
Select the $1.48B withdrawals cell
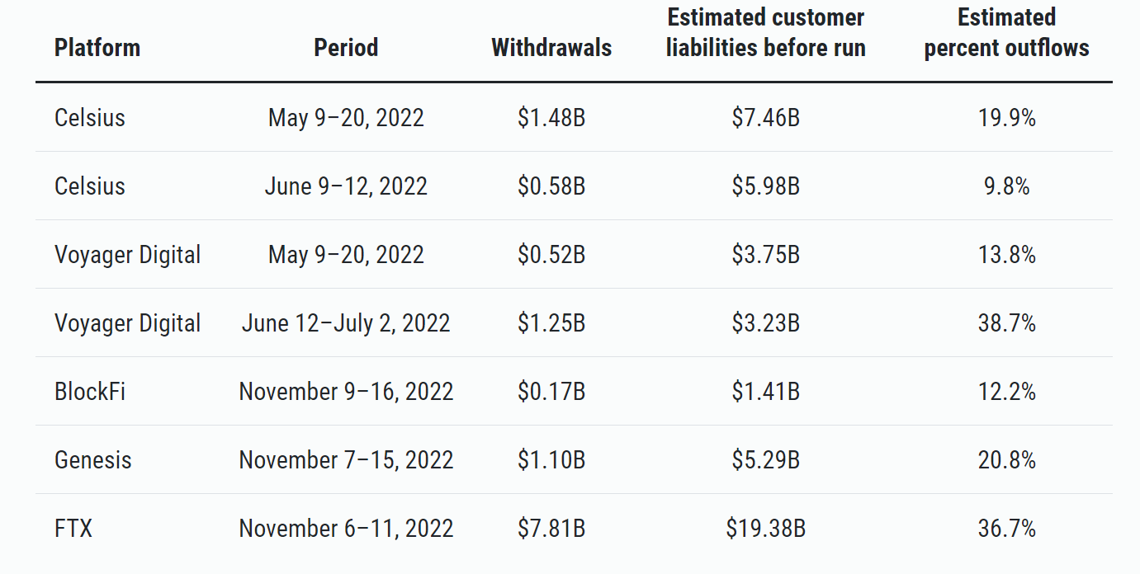point(551,118)
